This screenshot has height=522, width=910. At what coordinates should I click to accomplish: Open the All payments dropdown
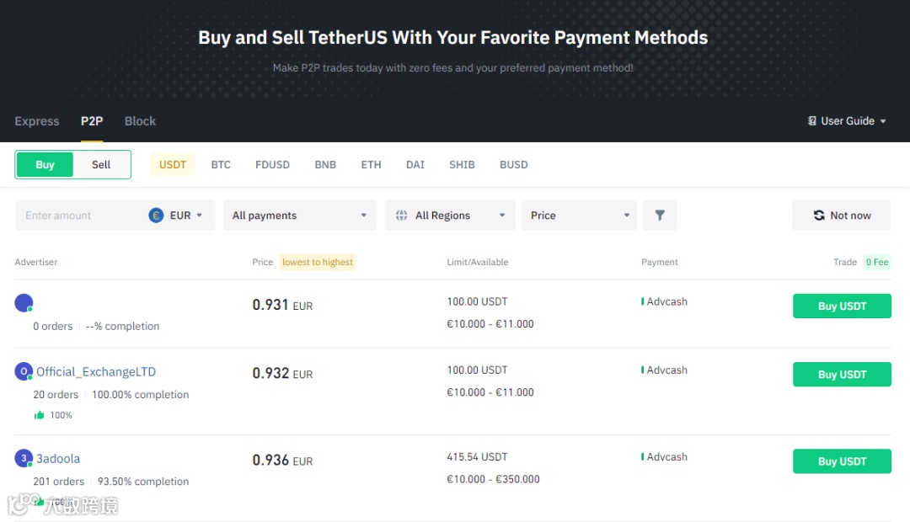coord(299,216)
